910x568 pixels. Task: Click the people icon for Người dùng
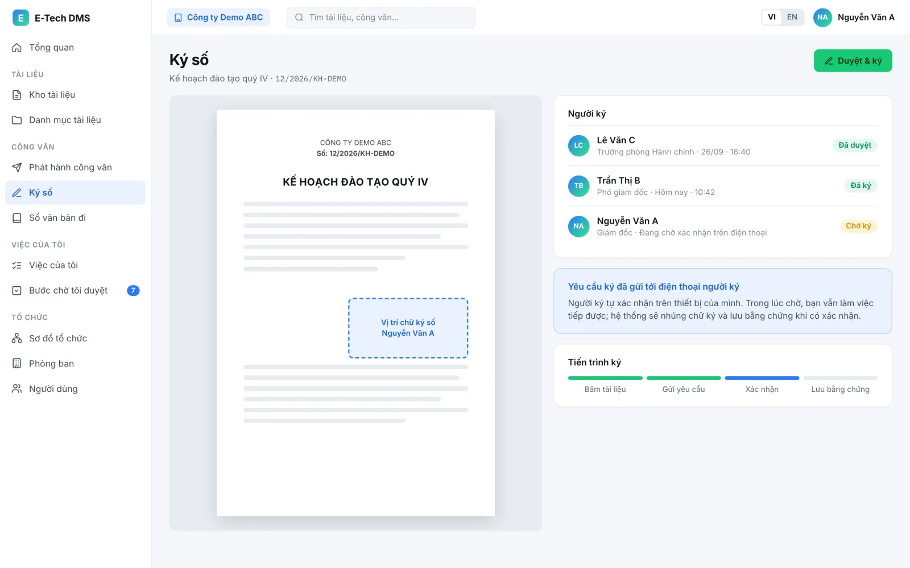click(17, 389)
